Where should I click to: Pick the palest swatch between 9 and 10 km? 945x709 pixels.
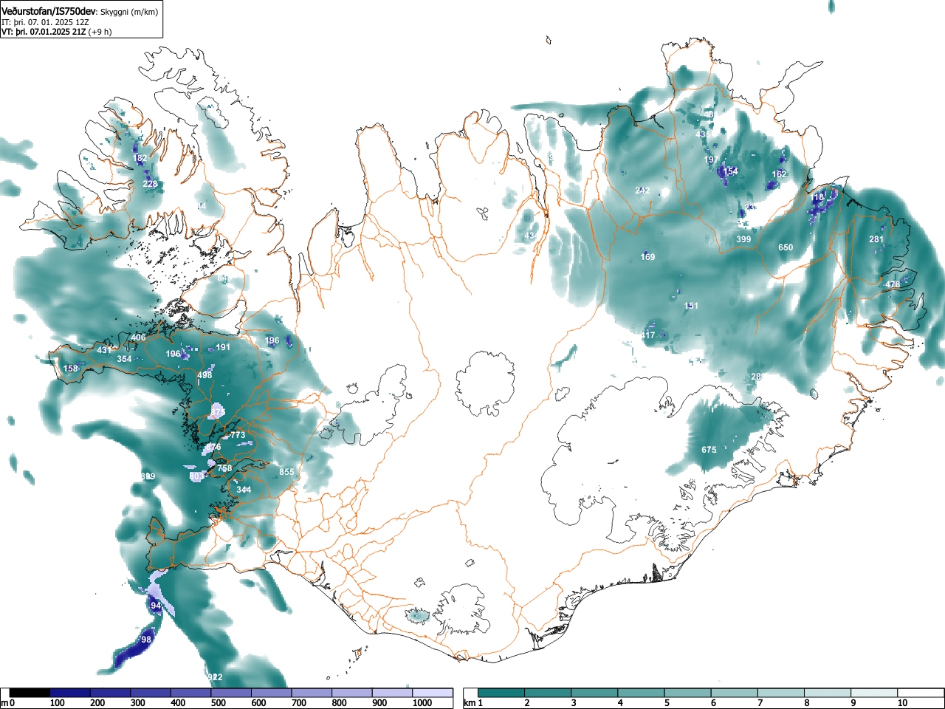(874, 693)
